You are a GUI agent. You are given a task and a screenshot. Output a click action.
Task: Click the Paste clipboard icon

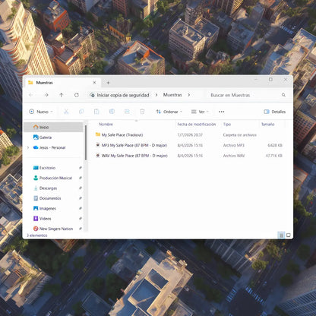(x=96, y=112)
